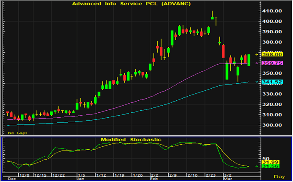Select the 2/23 date on the time axis
Viewport: 293px width, 182px height.
coord(211,175)
